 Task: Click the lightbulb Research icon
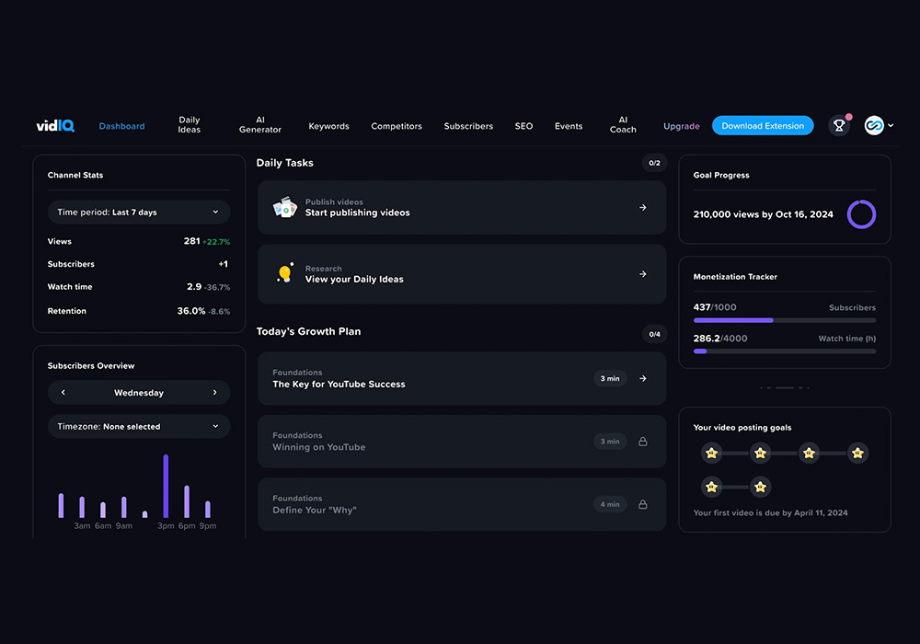click(284, 274)
